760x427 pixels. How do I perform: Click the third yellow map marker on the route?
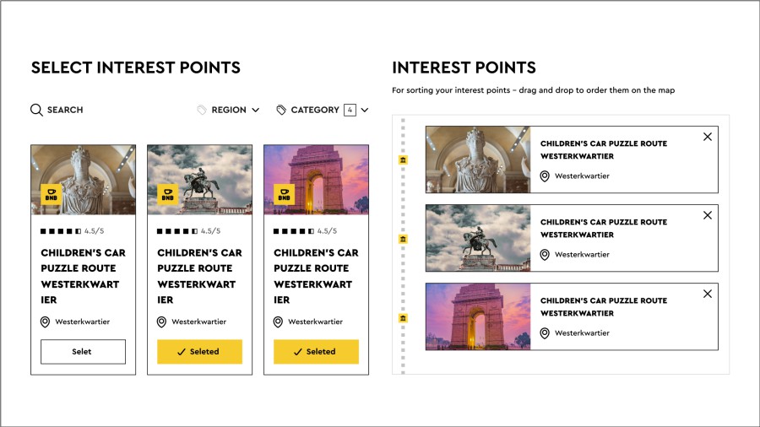[x=403, y=317]
